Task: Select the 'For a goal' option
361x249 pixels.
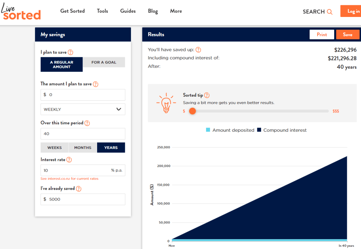Action: point(104,62)
